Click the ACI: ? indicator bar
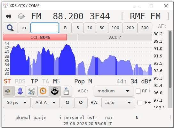Screen dimensions: 174x128 click(x=115, y=37)
